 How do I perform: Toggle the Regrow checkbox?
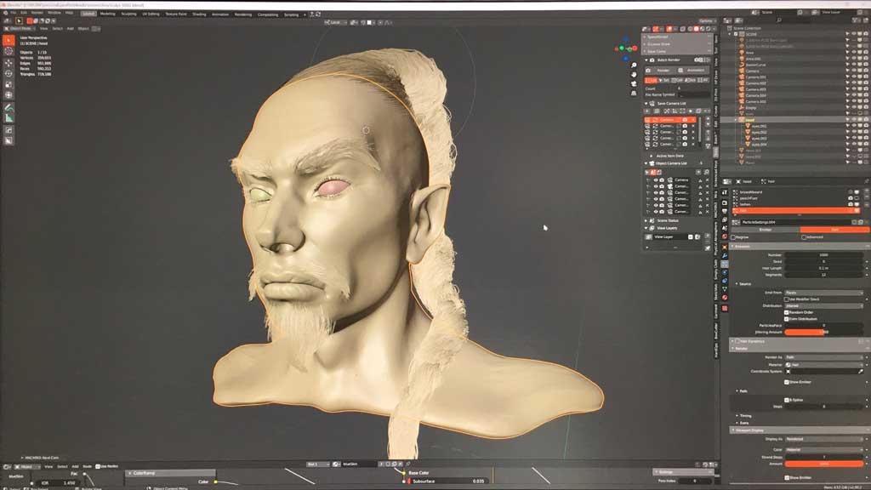(x=734, y=237)
